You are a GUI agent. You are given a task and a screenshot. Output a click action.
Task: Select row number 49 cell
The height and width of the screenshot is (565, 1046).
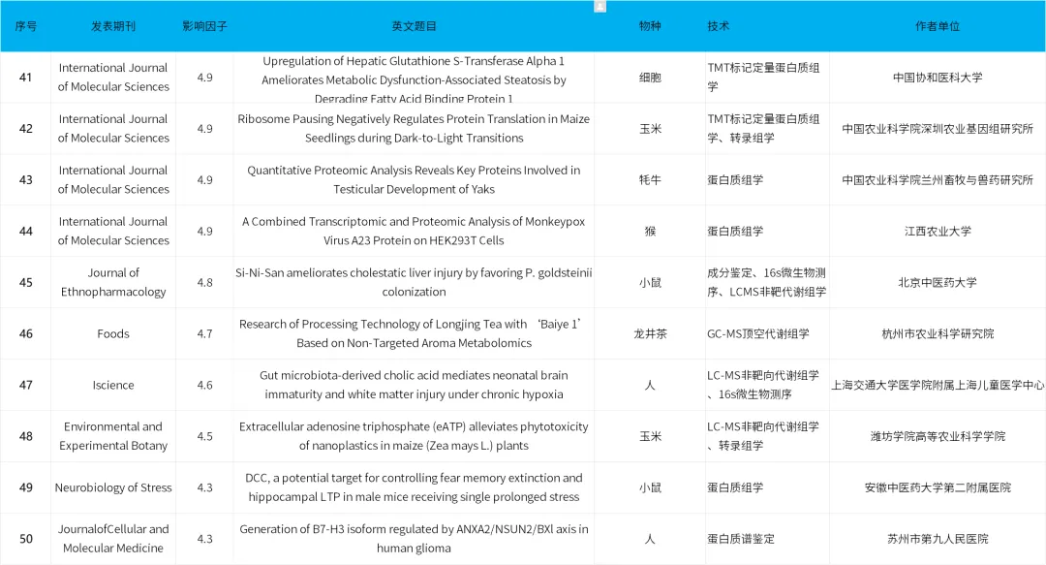coord(26,487)
